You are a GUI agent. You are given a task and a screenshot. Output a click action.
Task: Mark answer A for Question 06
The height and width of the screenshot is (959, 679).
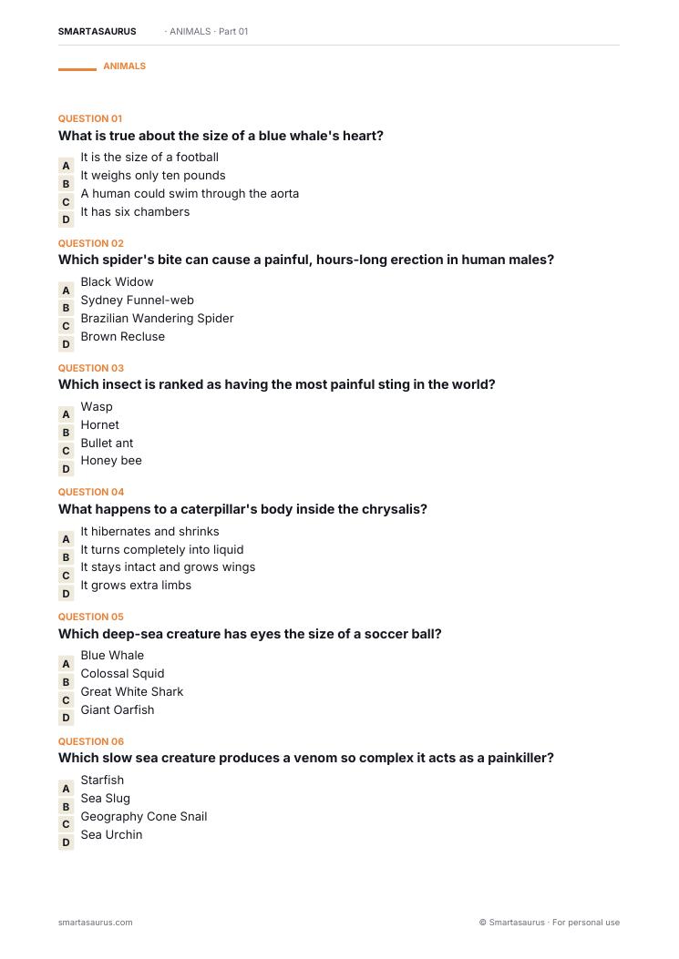coord(67,789)
